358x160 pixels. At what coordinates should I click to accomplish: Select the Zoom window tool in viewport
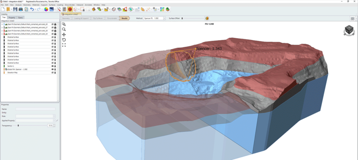point(64,24)
